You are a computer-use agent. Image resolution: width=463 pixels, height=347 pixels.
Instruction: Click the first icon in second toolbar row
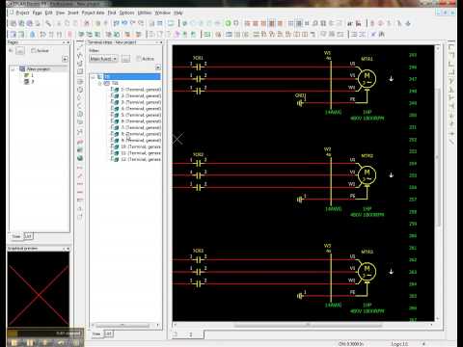coord(14,34)
